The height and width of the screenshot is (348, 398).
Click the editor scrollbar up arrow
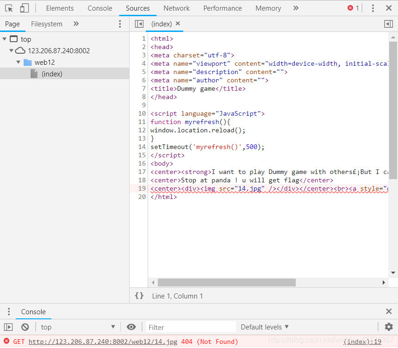pos(393,37)
